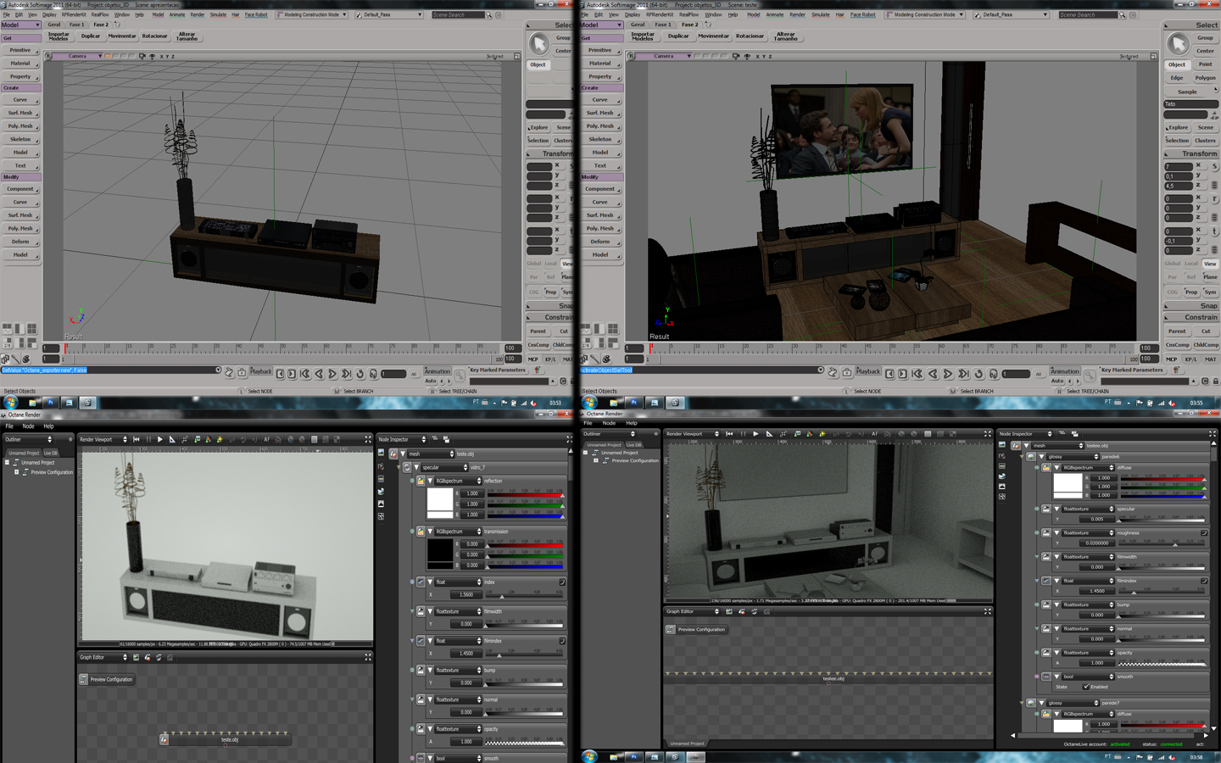Play animation backward in left Softimage playback bar

(319, 374)
